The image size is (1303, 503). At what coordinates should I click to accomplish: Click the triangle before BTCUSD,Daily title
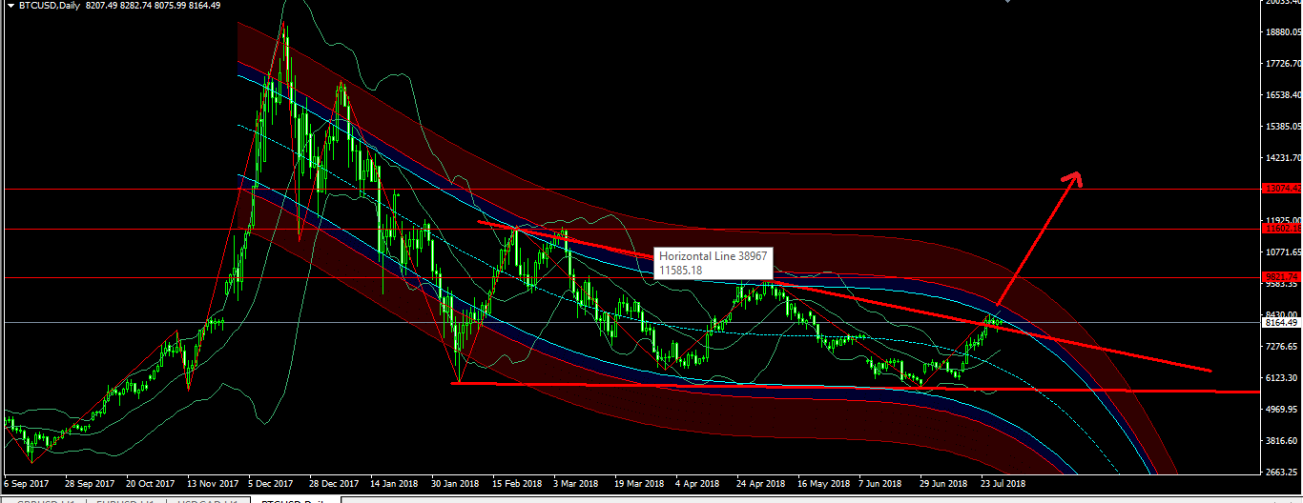(x=10, y=6)
